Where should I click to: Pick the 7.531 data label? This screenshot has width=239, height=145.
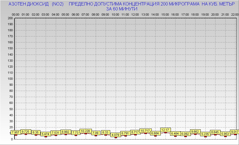pyautogui.click(x=56, y=133)
